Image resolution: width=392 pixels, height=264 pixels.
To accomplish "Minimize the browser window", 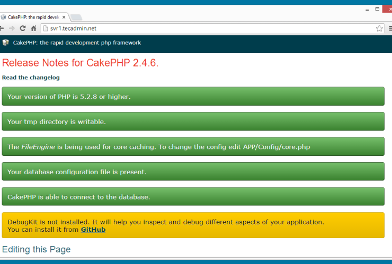I will tap(366, 9).
